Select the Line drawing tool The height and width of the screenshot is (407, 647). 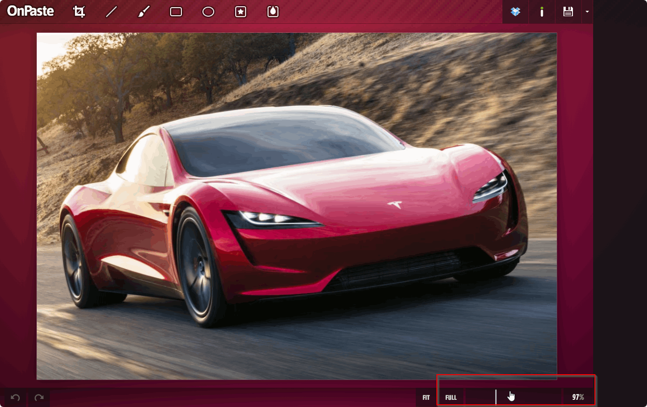[x=111, y=12]
